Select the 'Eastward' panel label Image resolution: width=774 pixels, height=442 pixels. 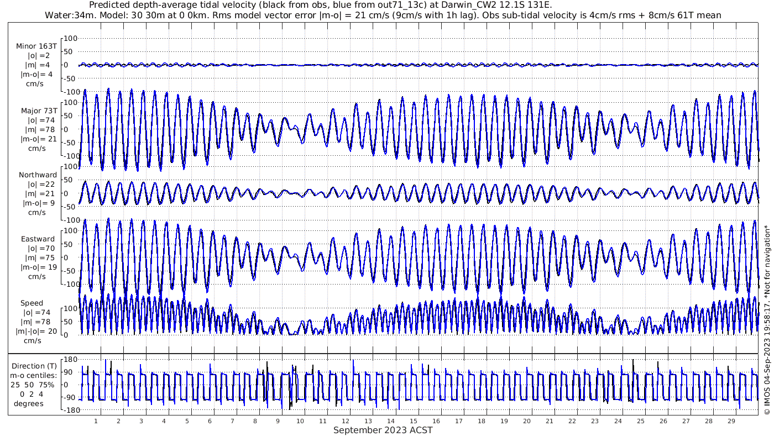(x=38, y=239)
